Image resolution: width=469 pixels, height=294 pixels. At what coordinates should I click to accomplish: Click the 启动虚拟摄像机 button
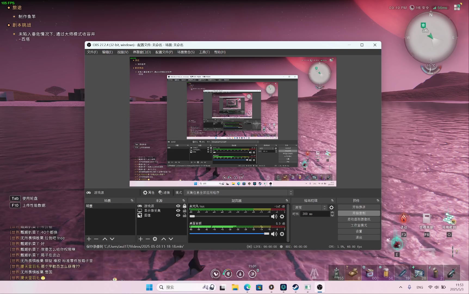point(359,219)
